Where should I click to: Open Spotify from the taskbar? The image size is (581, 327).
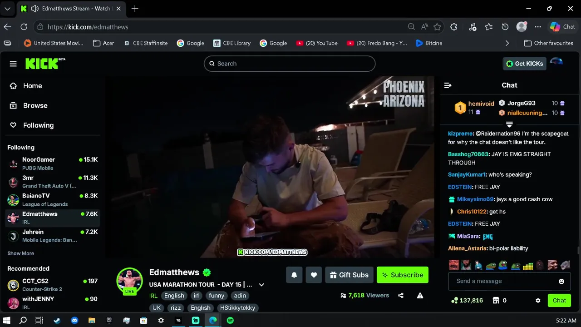point(230,320)
